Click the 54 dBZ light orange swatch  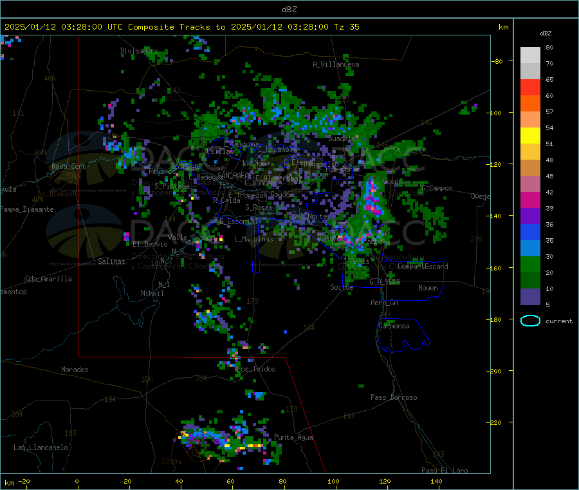530,119
